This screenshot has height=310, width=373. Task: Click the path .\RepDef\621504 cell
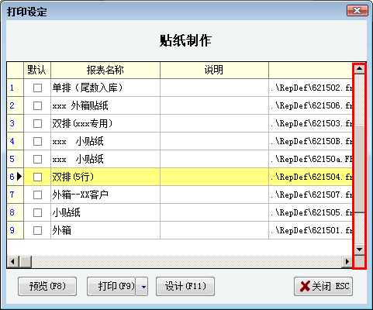tap(311, 177)
